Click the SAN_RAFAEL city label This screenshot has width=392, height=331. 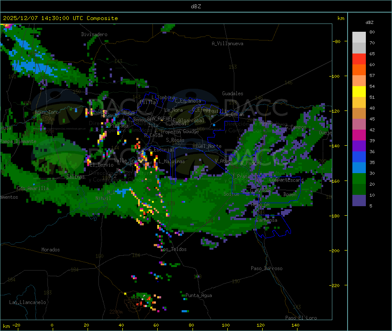(x=160, y=119)
